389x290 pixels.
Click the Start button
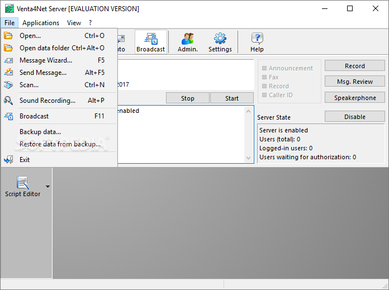tap(232, 98)
